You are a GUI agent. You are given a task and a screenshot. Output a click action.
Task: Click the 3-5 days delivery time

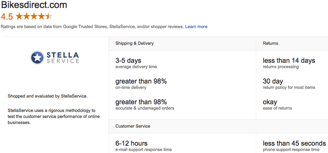[x=136, y=63]
